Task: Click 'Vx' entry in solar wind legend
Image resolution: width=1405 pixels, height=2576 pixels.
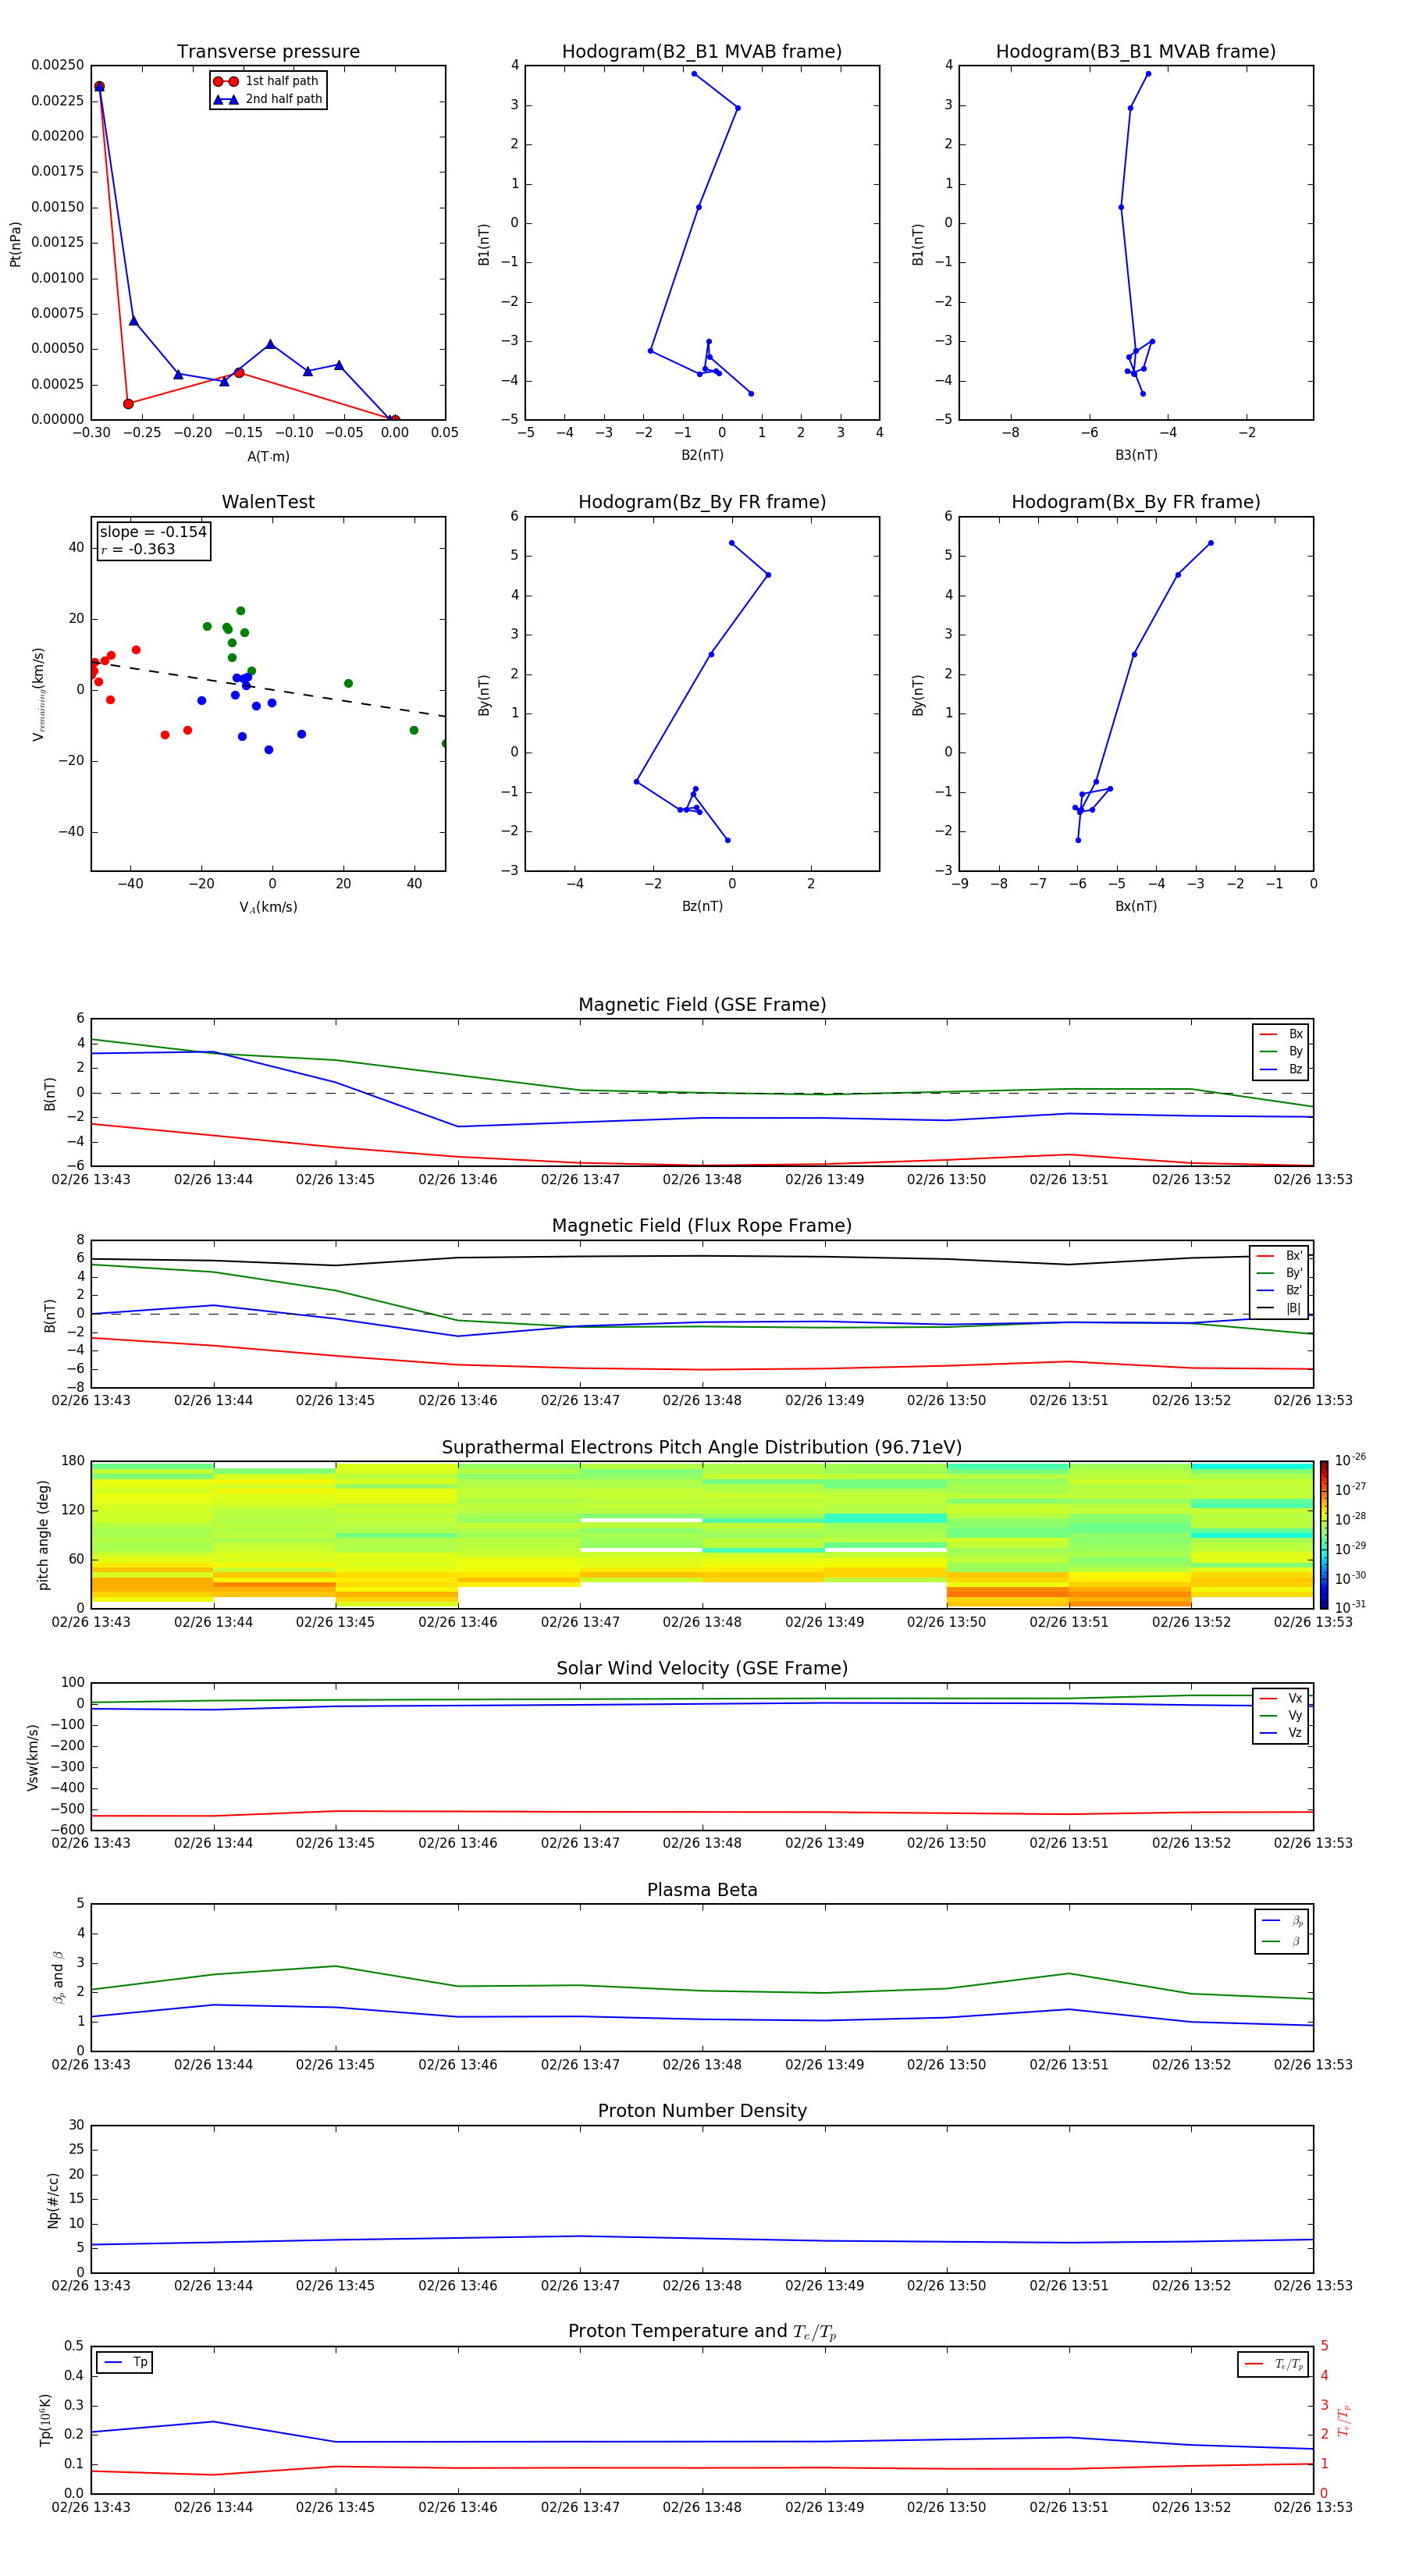Action: click(x=1282, y=1698)
